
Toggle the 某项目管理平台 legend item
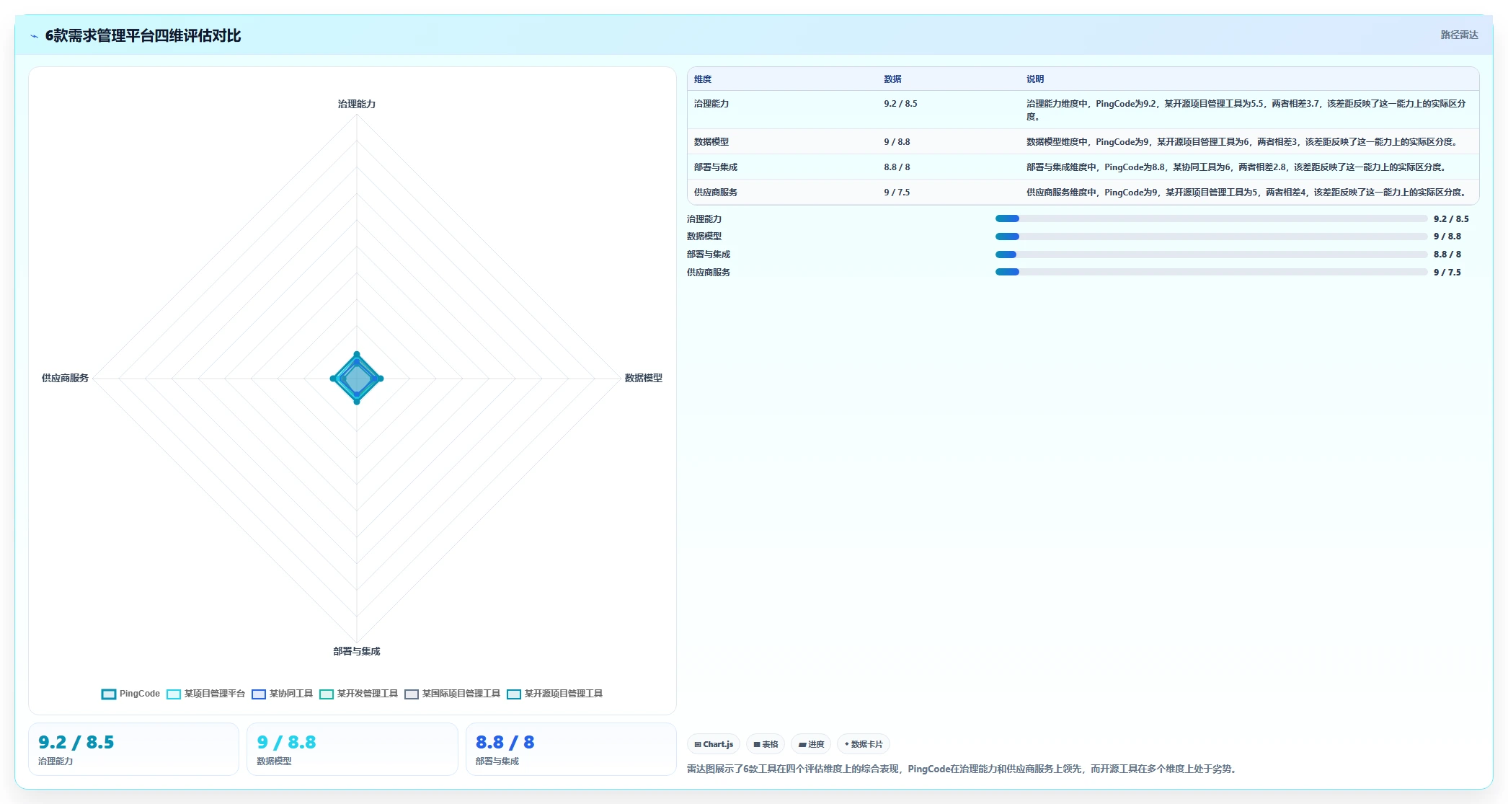tap(206, 694)
